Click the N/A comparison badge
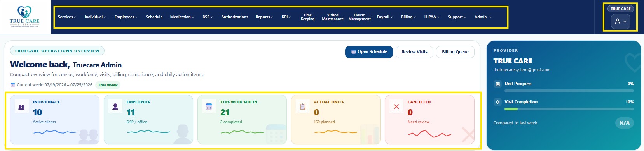Screen dimensions: 644x151 [x=625, y=123]
